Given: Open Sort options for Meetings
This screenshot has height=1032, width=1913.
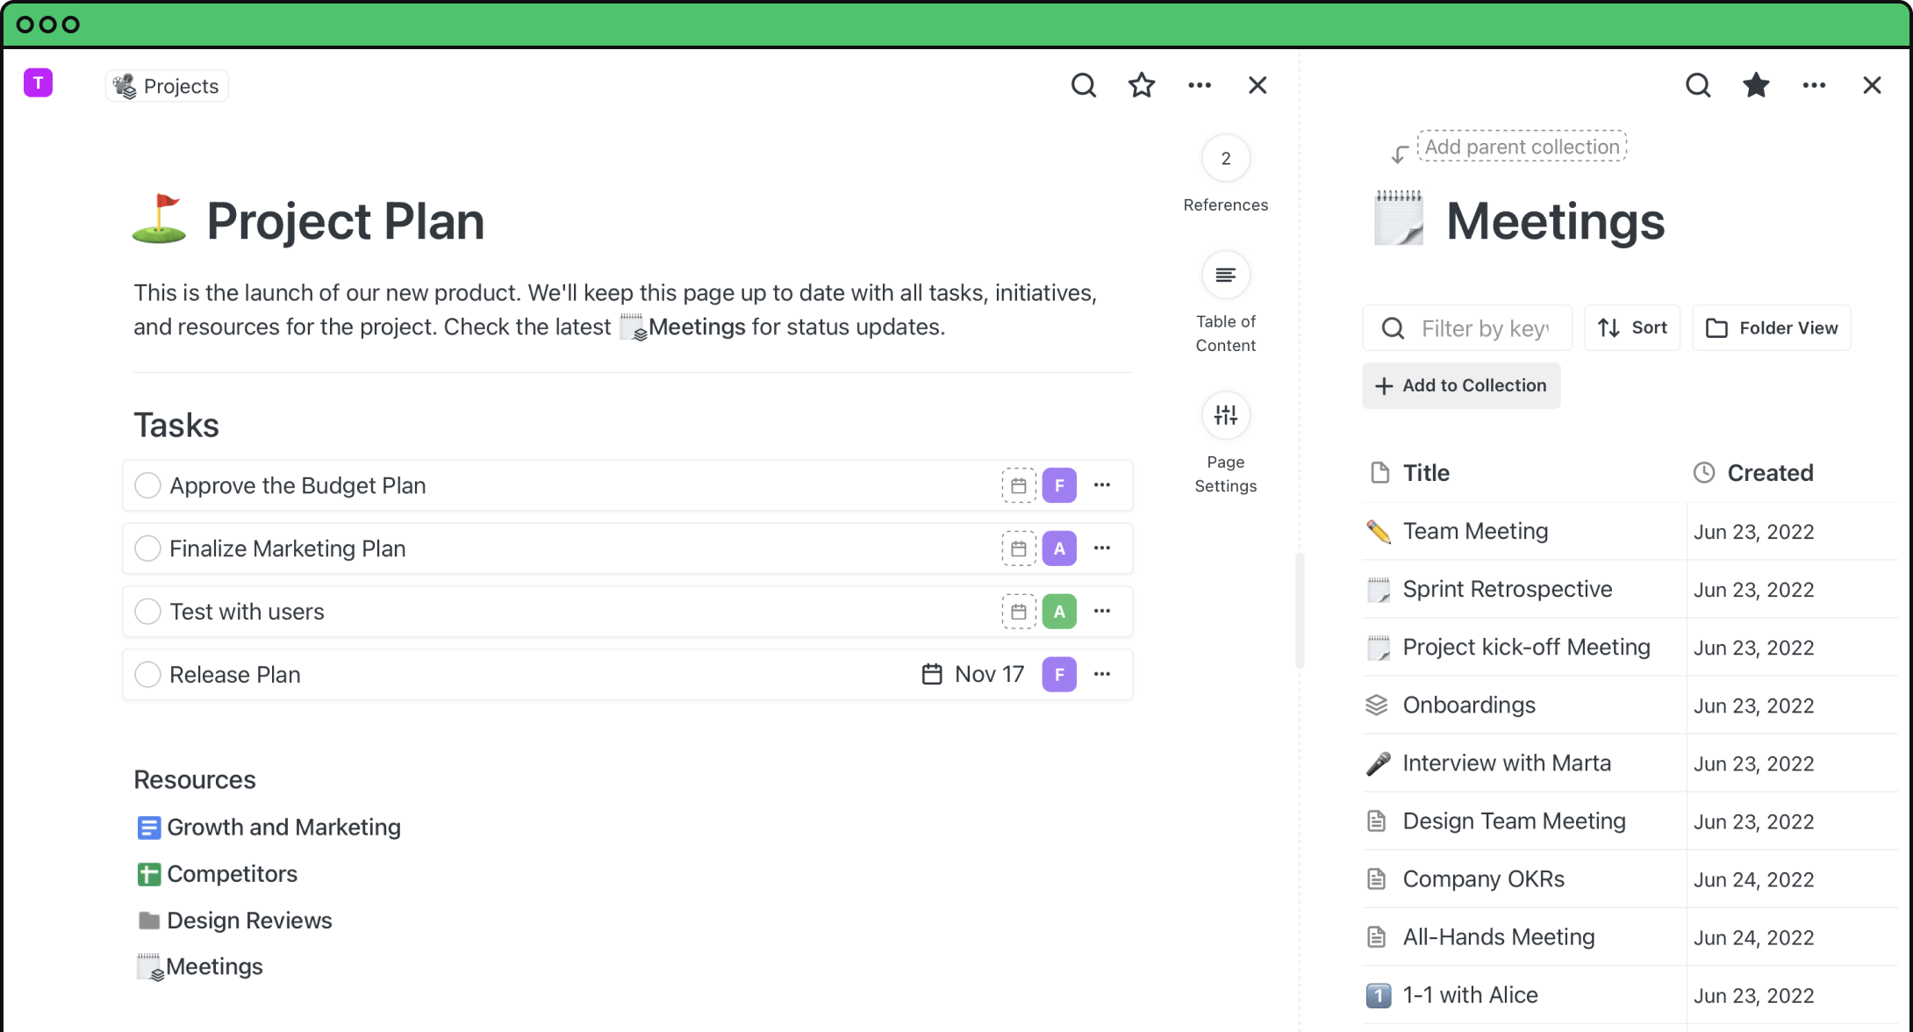Looking at the screenshot, I should point(1631,328).
